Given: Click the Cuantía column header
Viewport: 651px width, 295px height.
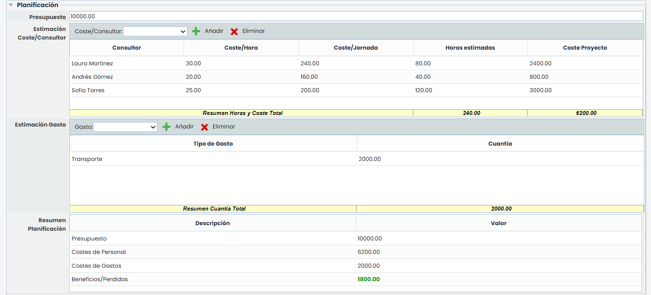Looking at the screenshot, I should point(500,144).
